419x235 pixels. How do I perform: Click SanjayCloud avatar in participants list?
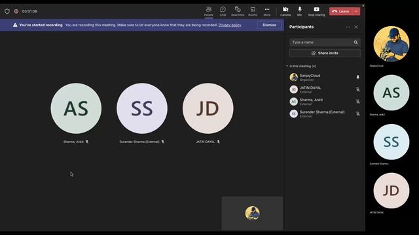coord(294,77)
